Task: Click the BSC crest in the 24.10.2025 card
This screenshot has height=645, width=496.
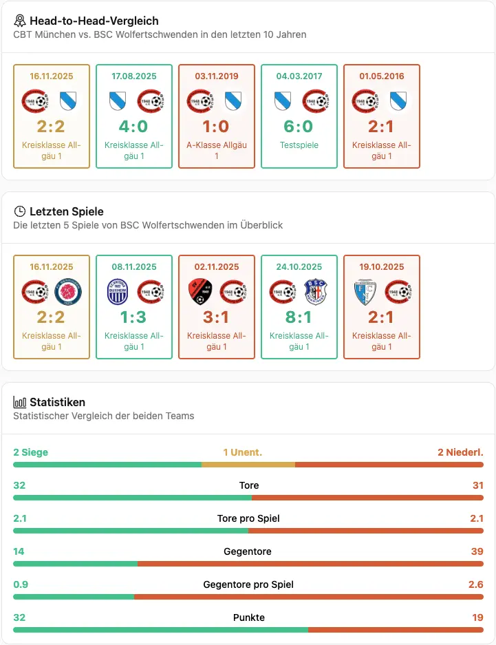Action: coord(314,291)
